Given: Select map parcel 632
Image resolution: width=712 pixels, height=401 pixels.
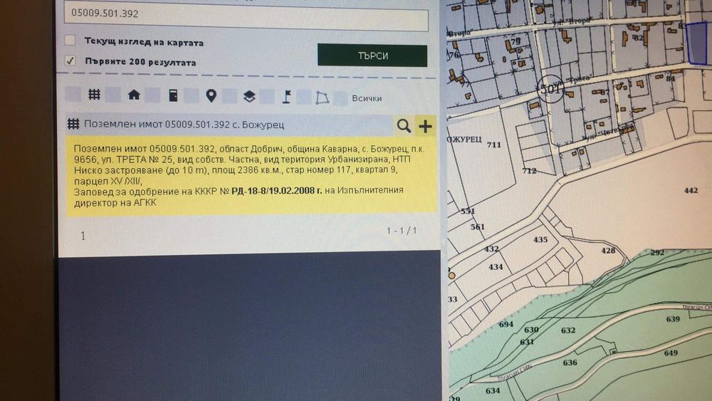Looking at the screenshot, I should coord(568,330).
